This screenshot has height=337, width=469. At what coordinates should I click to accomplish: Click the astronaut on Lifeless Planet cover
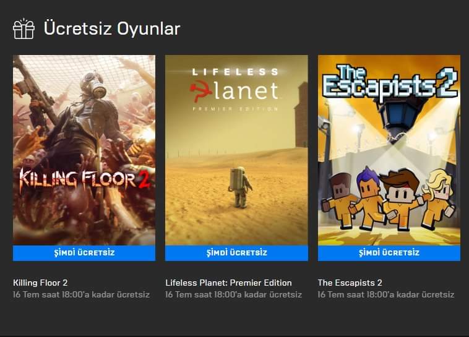(x=240, y=187)
